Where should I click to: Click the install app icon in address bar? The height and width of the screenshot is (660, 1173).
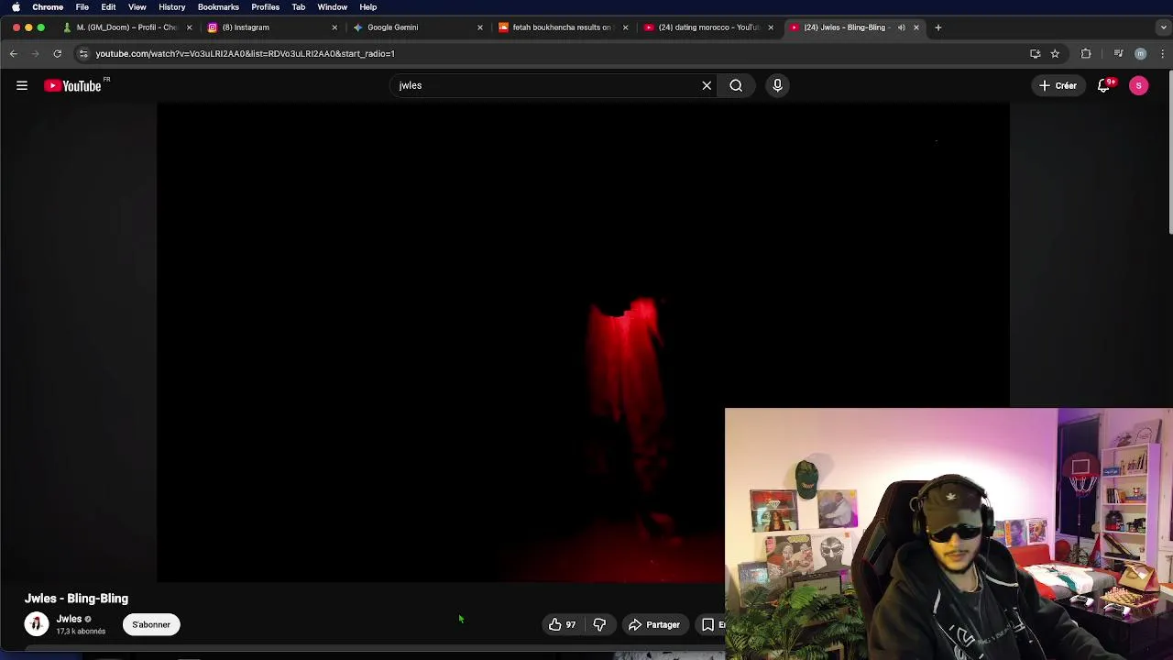[1035, 53]
